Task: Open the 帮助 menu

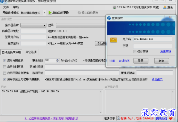Action: [x=16, y=7]
